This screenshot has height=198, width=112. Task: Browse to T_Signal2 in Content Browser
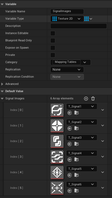coord(77,128)
